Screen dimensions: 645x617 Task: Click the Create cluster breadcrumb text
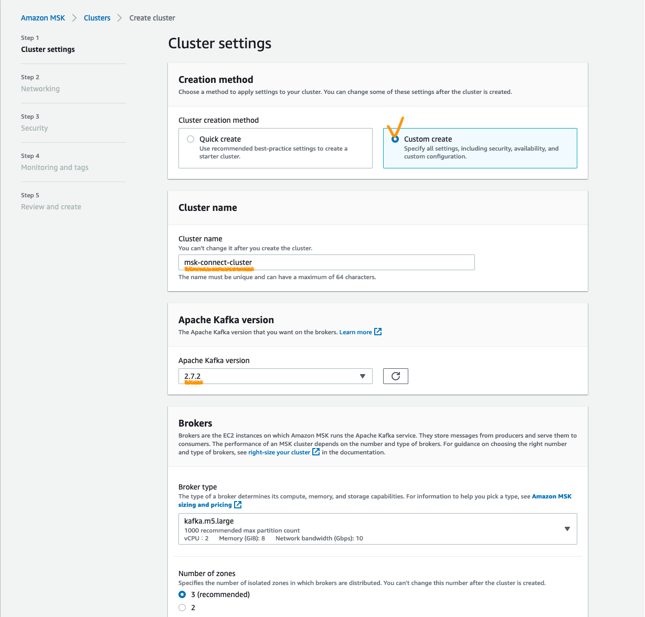(152, 18)
